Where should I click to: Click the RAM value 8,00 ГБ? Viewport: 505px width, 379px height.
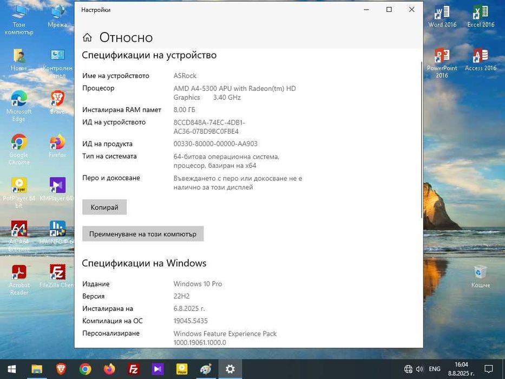[184, 110]
